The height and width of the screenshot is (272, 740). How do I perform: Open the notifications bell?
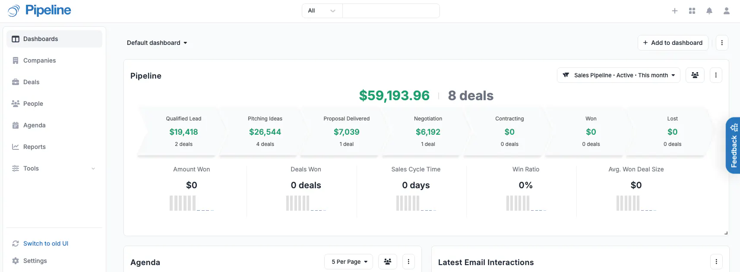pos(709,11)
